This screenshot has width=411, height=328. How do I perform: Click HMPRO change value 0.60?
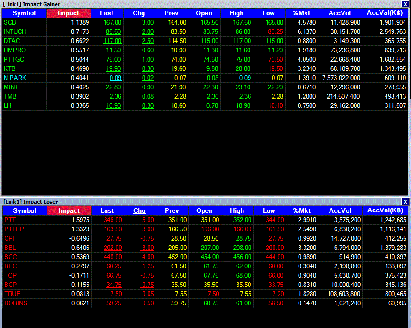tap(148, 50)
